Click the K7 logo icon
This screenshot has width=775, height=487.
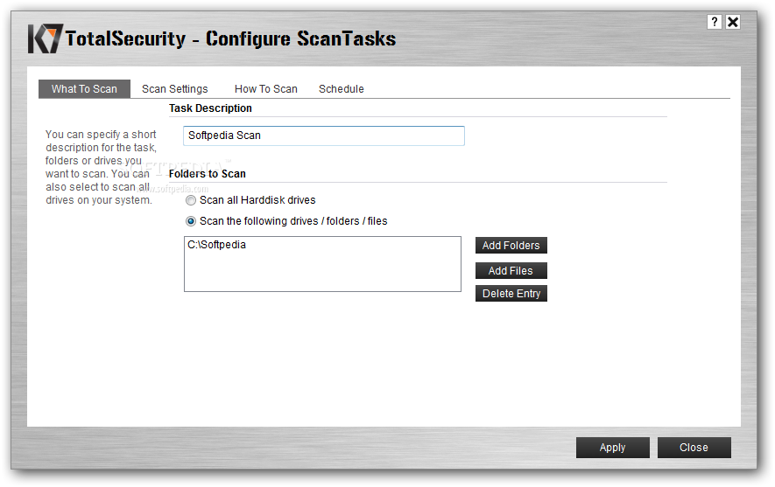[46, 38]
